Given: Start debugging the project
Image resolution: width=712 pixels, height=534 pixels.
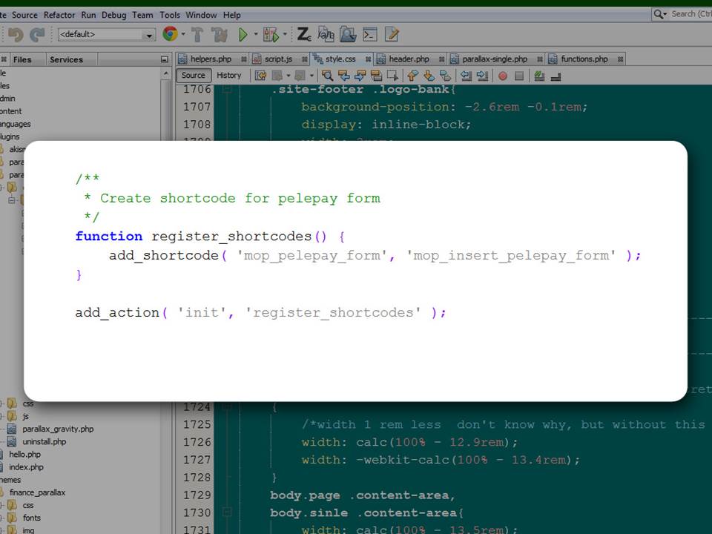Looking at the screenshot, I should 271,35.
